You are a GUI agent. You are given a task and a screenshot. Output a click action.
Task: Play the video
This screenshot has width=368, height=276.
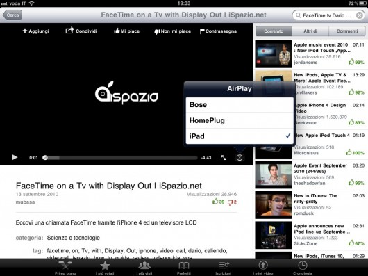pos(15,157)
